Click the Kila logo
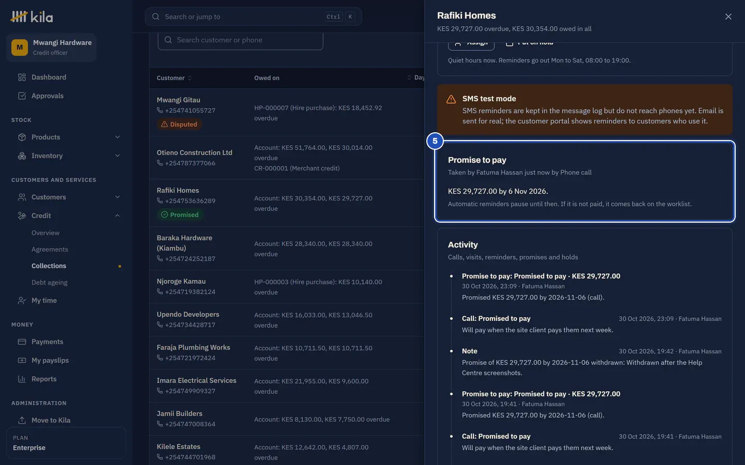The image size is (745, 465). coord(32,17)
